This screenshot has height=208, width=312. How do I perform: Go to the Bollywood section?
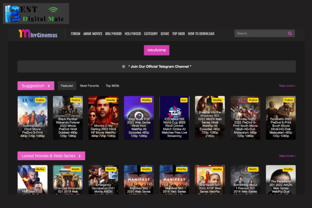point(113,34)
